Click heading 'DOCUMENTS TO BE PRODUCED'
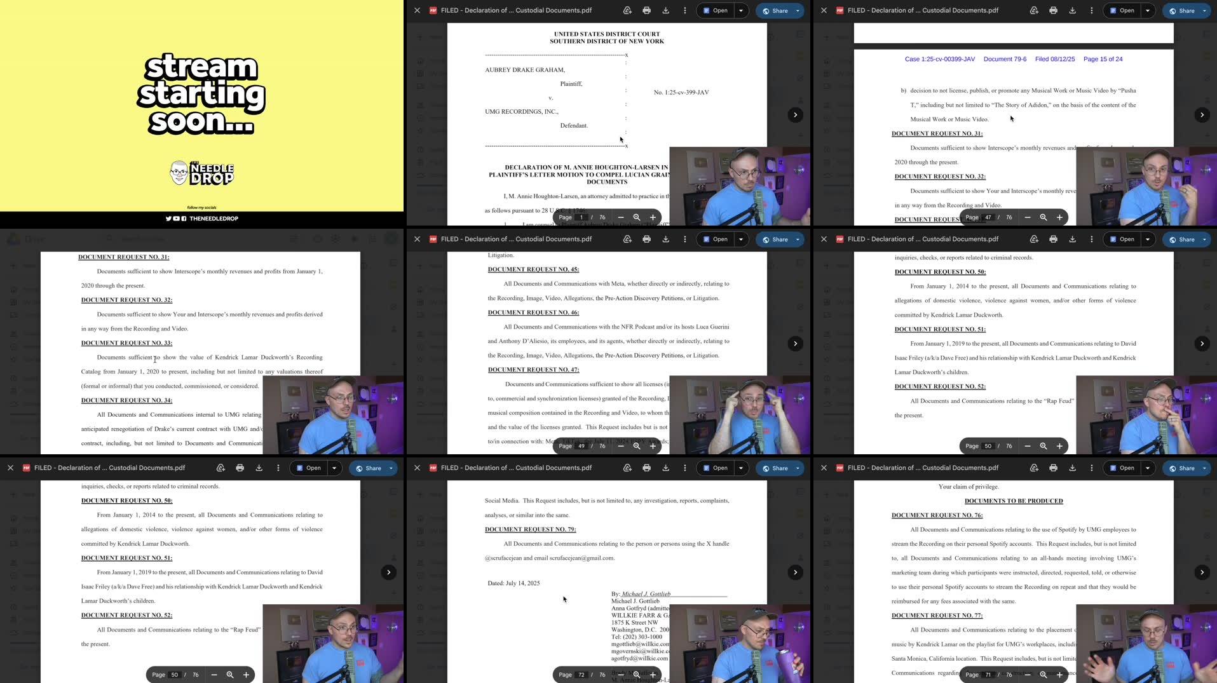This screenshot has height=683, width=1217. pyautogui.click(x=1014, y=501)
